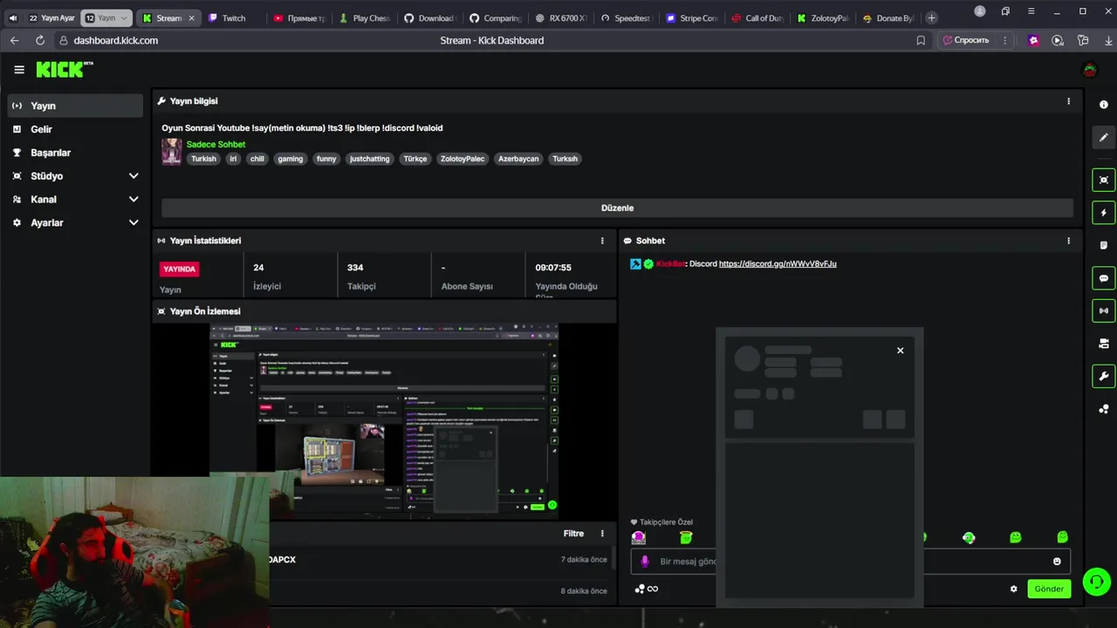Screen dimensions: 1117x628
Task: Toggle the three-dots cluster icon in right sidebar
Action: click(1104, 409)
